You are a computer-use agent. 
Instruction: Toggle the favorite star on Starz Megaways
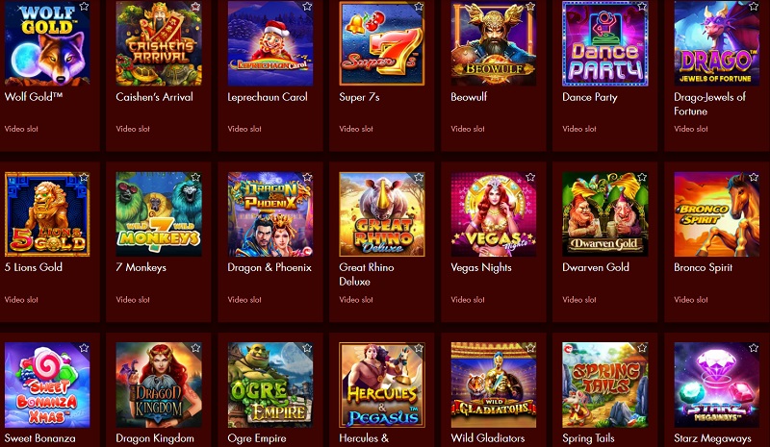[754, 348]
